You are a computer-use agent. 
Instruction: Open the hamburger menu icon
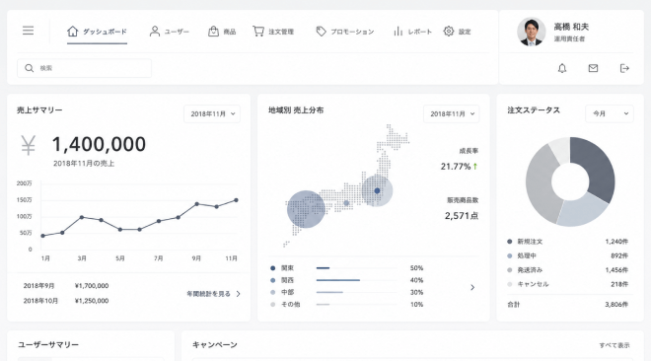click(28, 31)
